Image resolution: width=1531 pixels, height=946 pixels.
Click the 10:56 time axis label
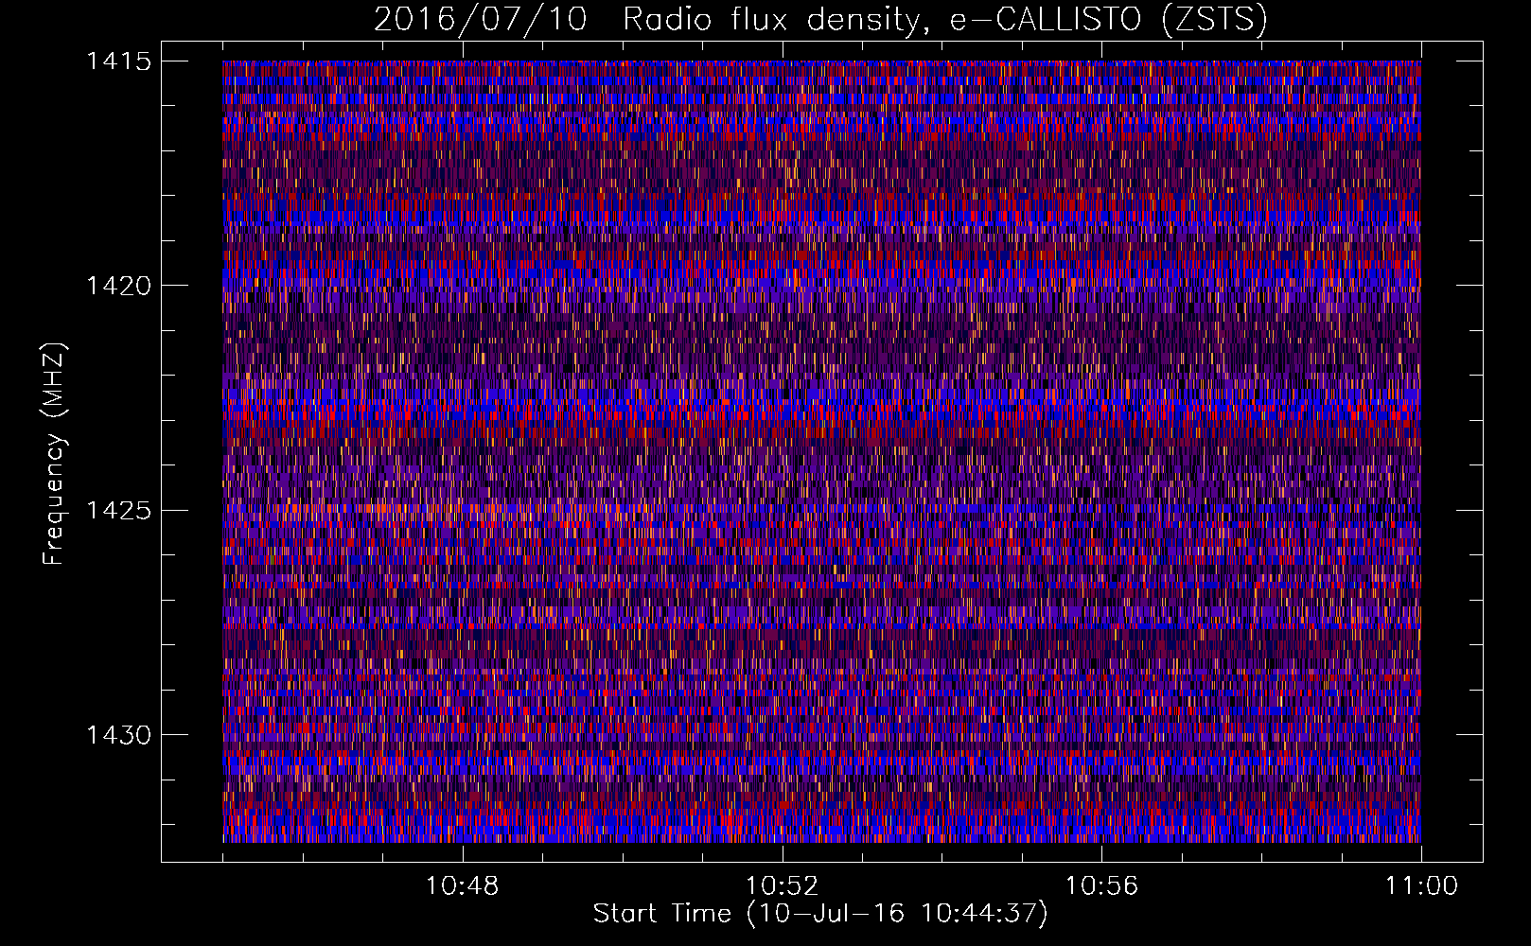pyautogui.click(x=1101, y=886)
